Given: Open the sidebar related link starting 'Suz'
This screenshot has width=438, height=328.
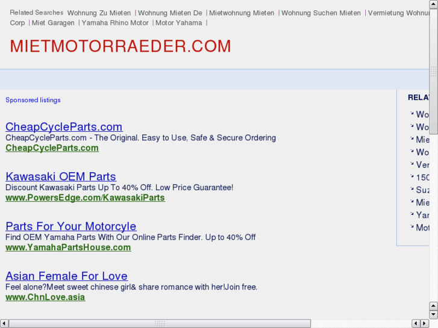Looking at the screenshot, I should point(422,190).
